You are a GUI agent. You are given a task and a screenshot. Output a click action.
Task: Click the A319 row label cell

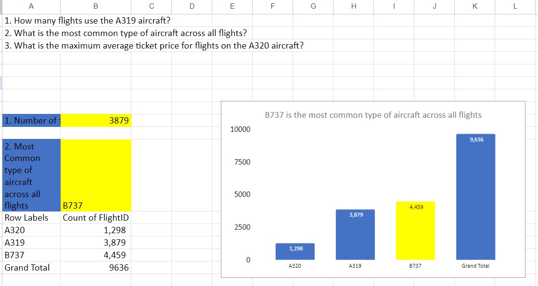(31, 242)
